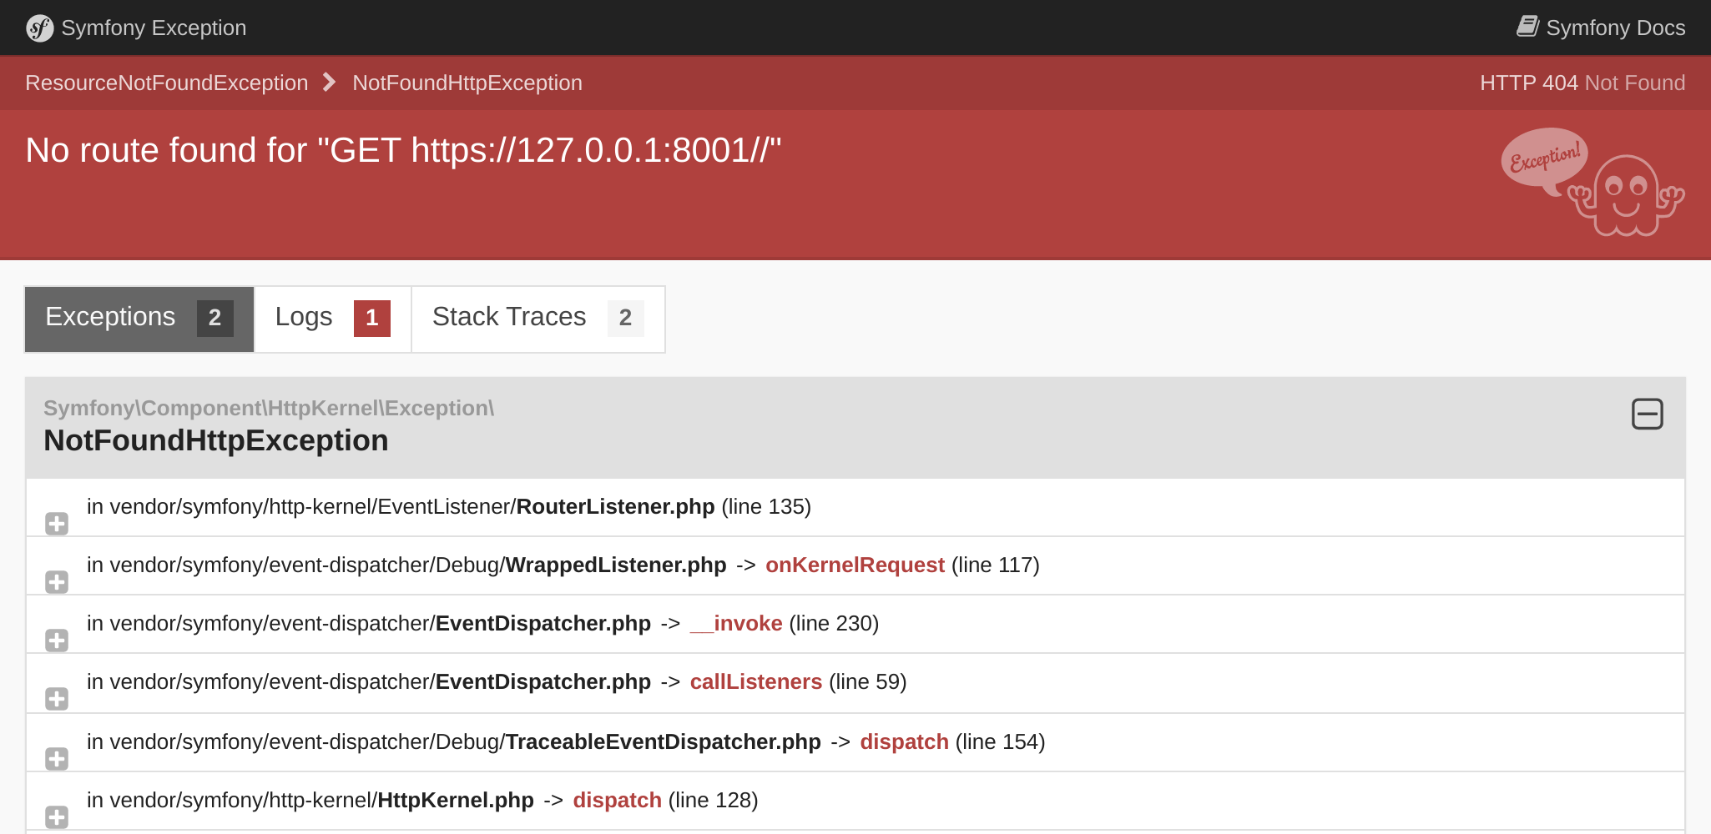Collapse the NotFoundHttpException trace block
The width and height of the screenshot is (1711, 834).
click(1647, 414)
